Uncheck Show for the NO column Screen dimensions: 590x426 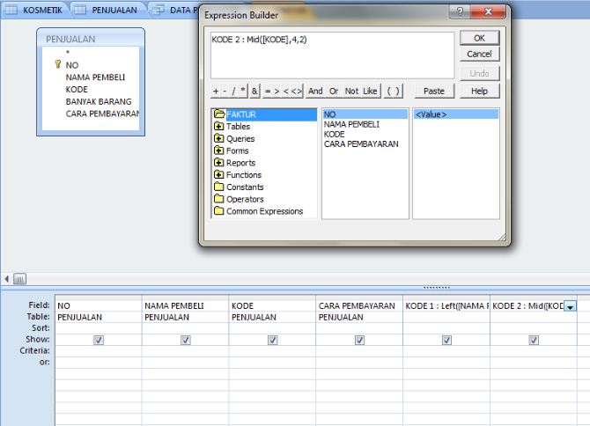(99, 340)
